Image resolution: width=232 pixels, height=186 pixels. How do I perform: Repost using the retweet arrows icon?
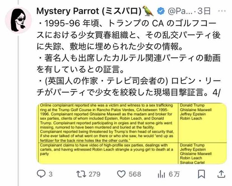[81, 174]
